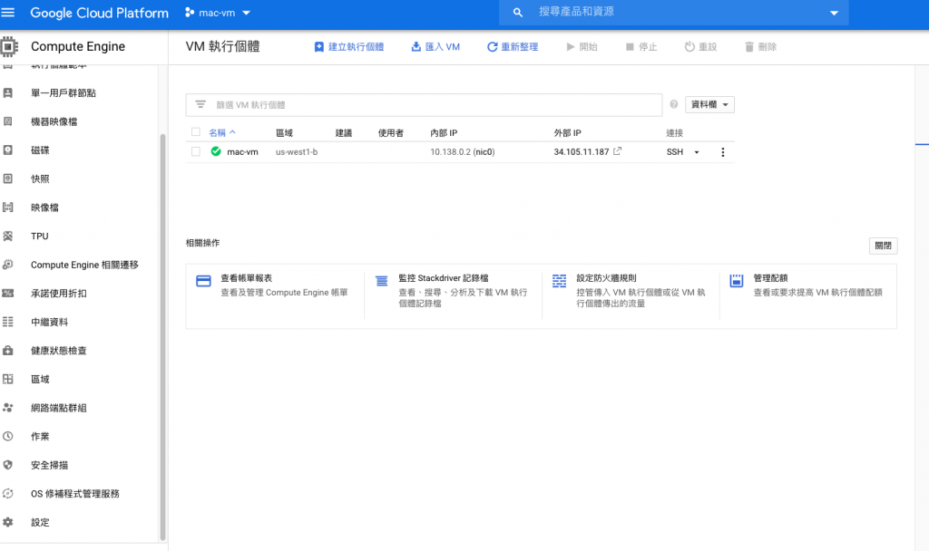Click the firewall wall icon
929x551 pixels.
coord(559,281)
